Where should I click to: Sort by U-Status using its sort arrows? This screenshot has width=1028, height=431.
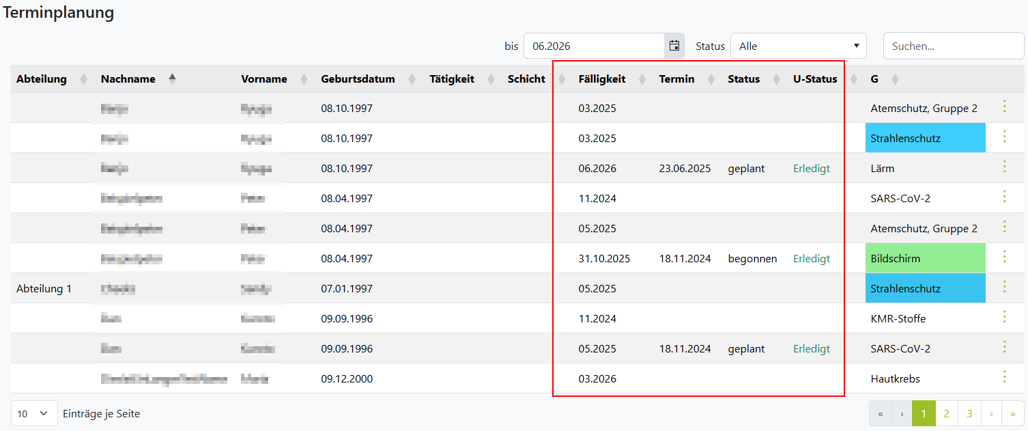(853, 79)
